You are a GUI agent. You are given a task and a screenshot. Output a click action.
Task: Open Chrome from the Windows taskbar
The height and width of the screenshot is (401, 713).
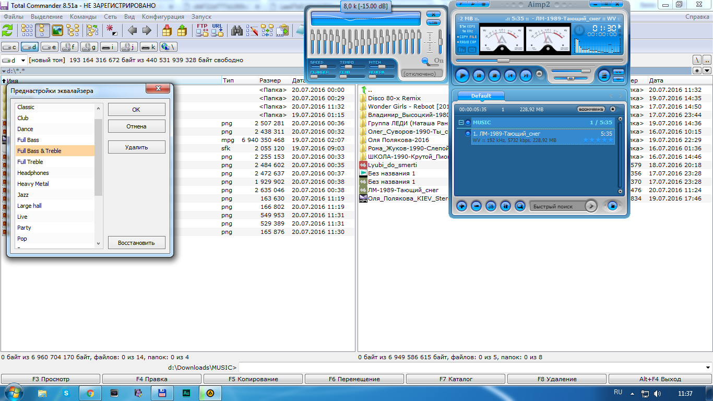tap(90, 393)
